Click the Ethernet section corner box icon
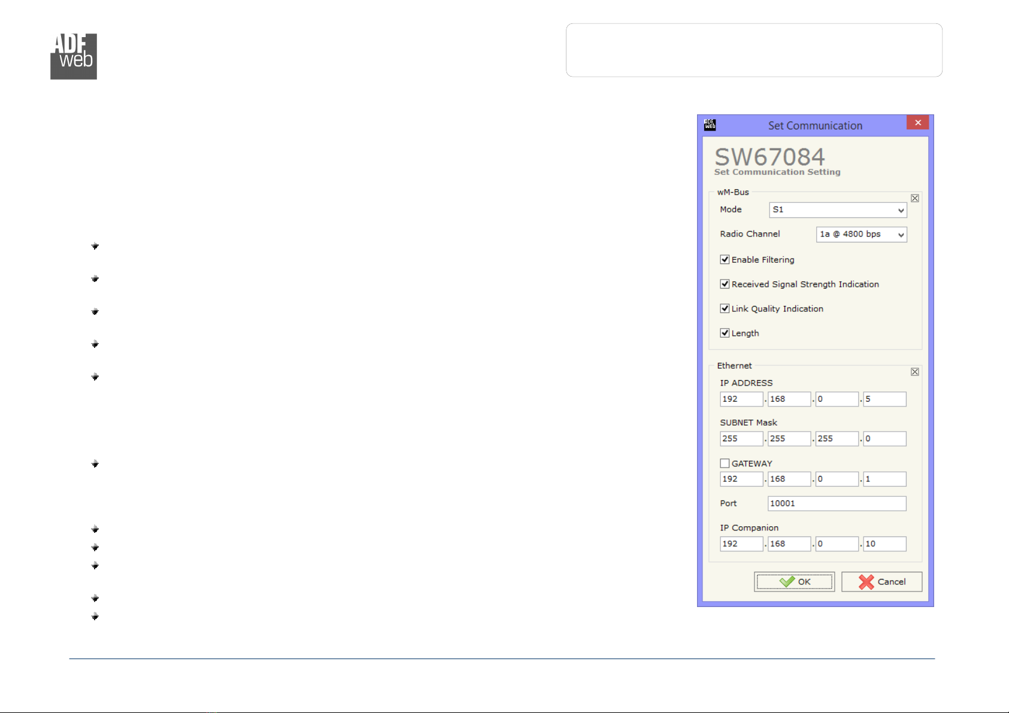1009x713 pixels. (x=915, y=372)
